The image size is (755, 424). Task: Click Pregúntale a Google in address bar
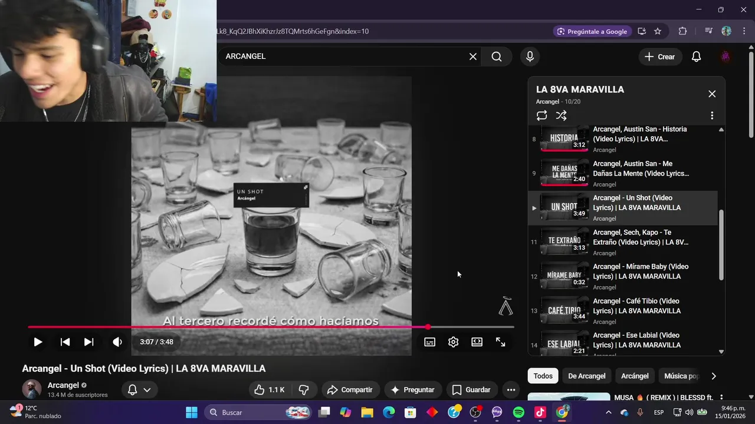coord(593,31)
